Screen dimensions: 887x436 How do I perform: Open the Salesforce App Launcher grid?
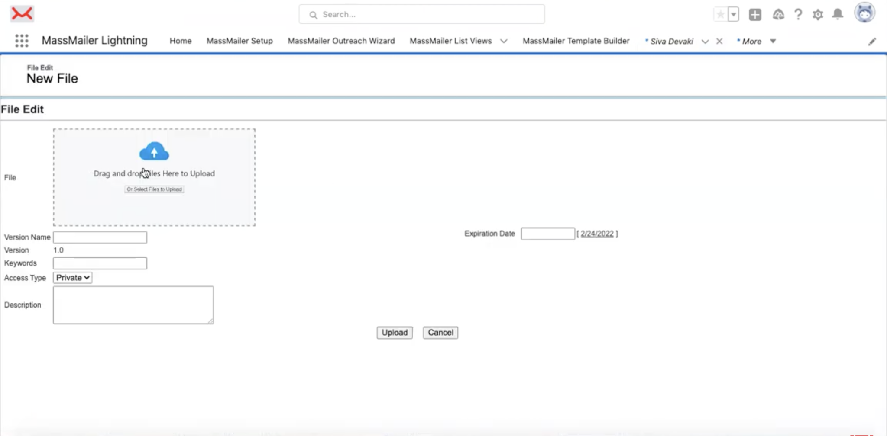click(21, 40)
